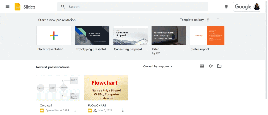
Task: Expand the Template gallery
Action: [x=195, y=20]
